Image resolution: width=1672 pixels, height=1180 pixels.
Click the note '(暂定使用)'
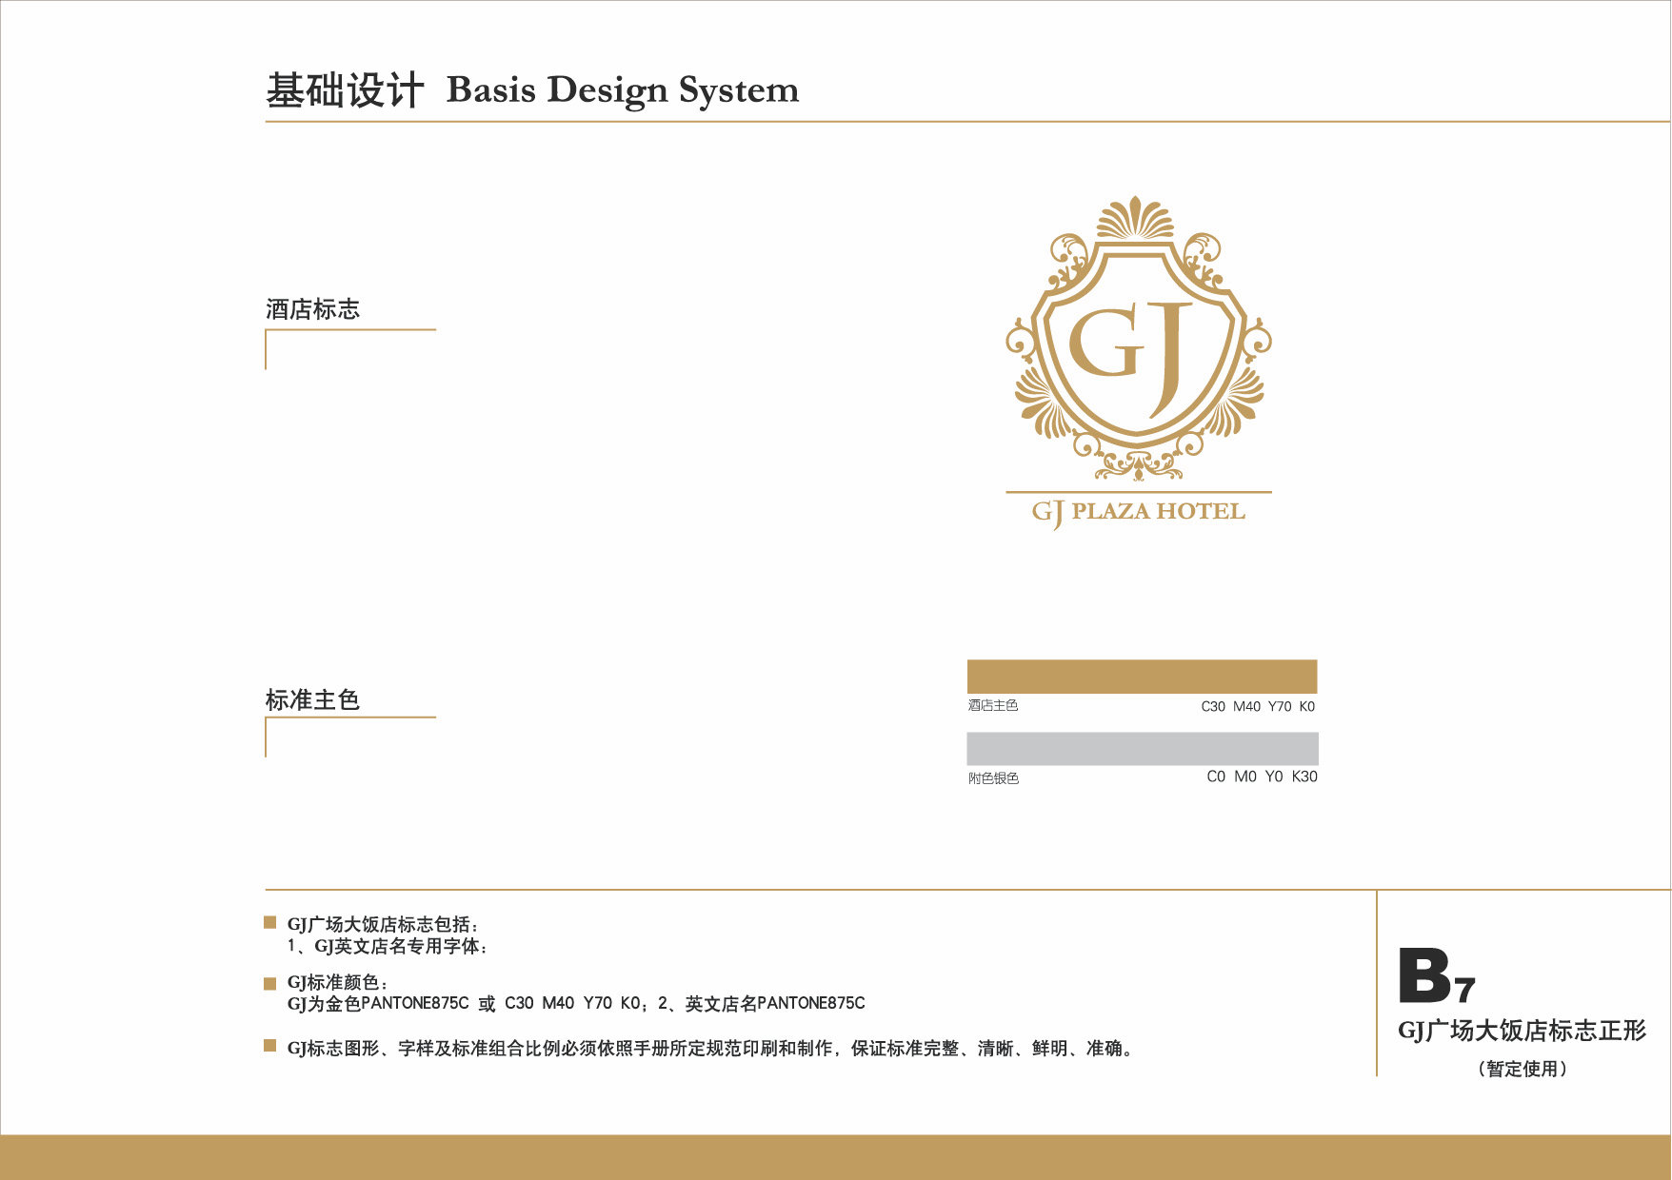point(1523,1069)
